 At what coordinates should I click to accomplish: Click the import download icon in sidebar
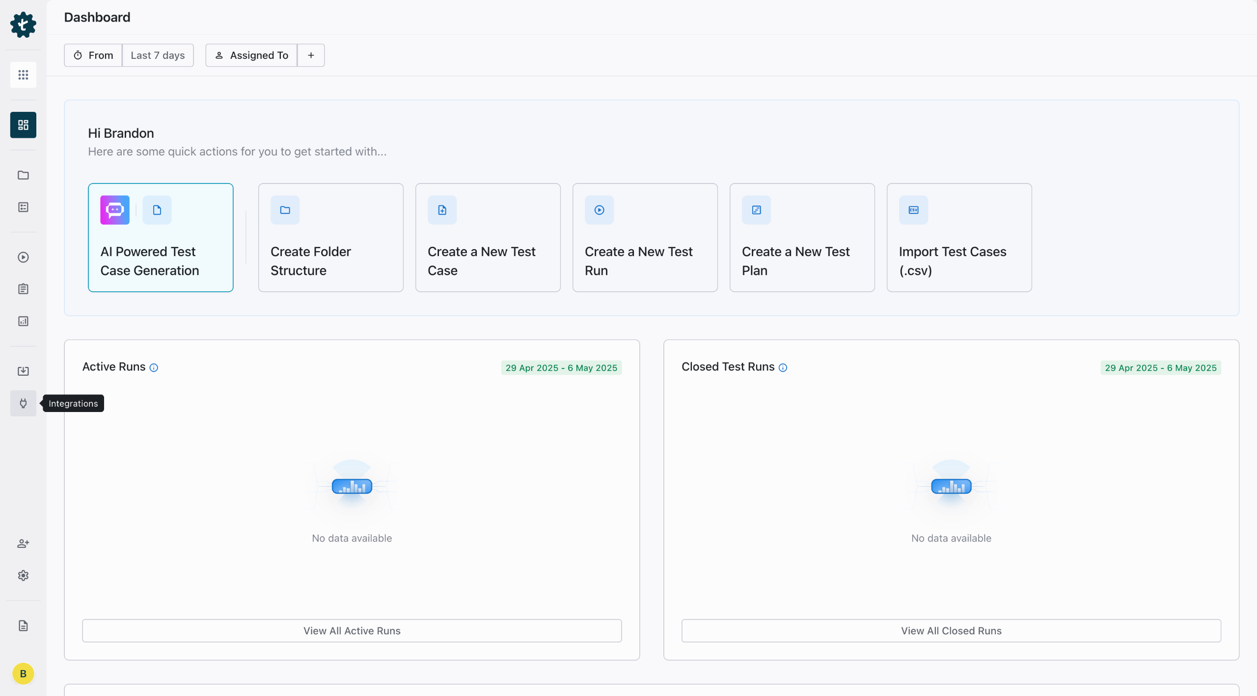click(x=23, y=371)
